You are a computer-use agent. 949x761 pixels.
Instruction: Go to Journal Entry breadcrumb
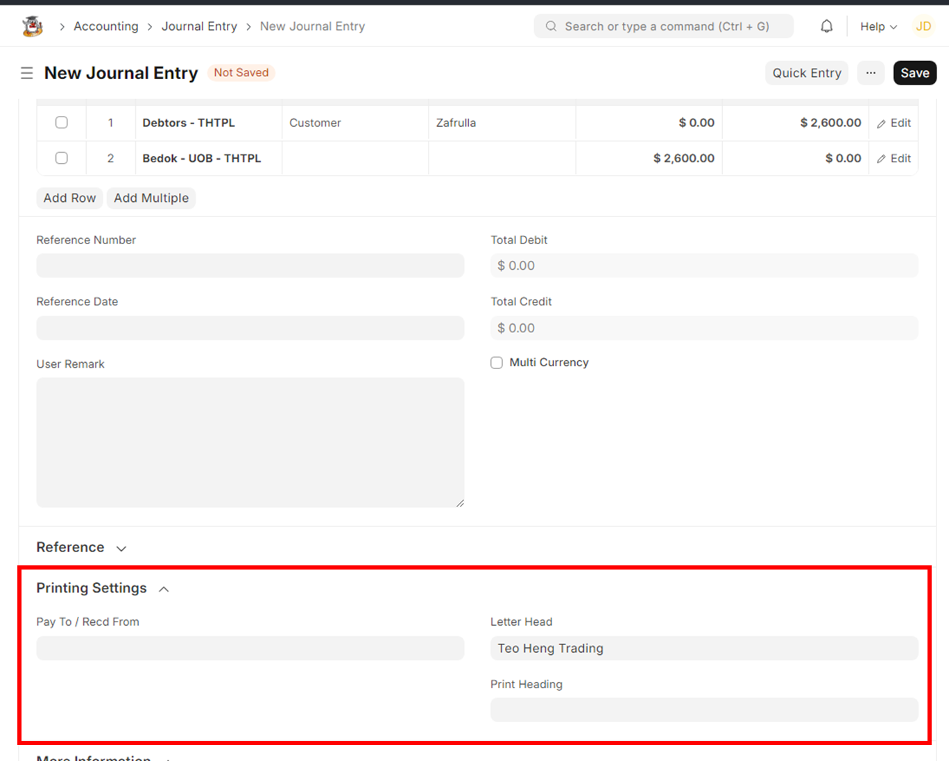click(x=199, y=26)
